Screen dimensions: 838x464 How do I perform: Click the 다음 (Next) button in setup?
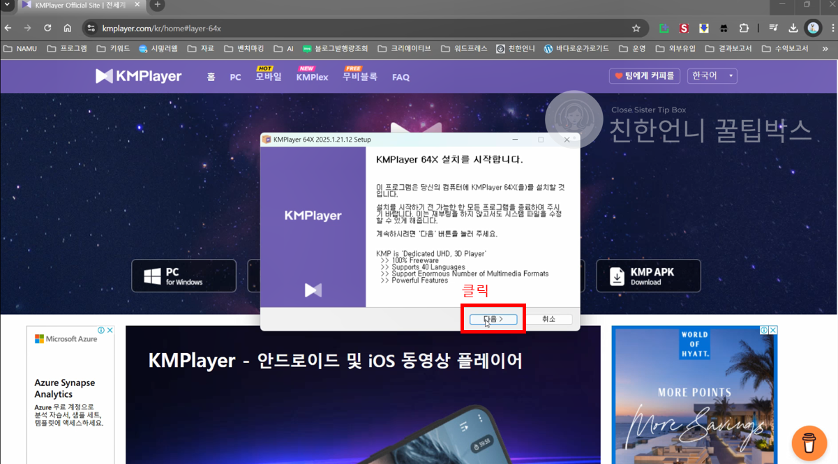493,319
